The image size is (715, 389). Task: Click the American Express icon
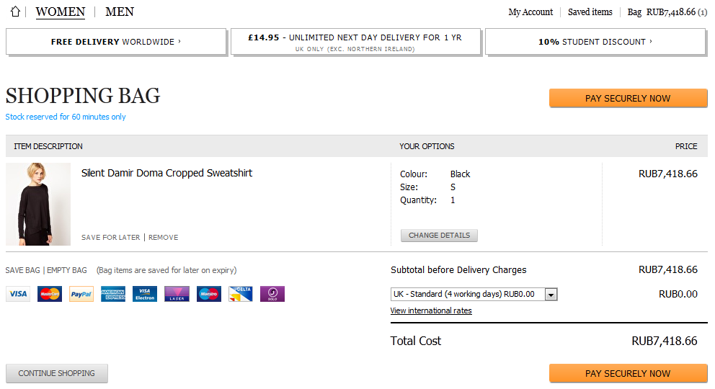pos(113,294)
